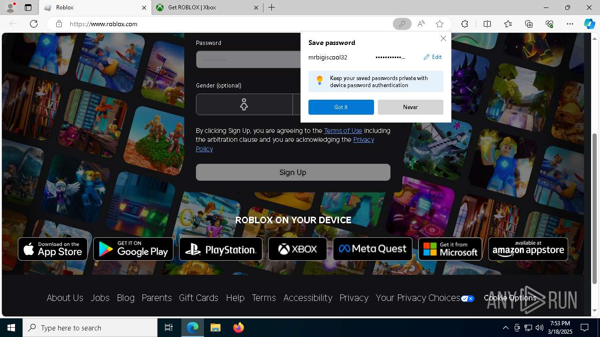This screenshot has height=337, width=600.
Task: Launch the Copilot sidebar icon
Action: [x=589, y=24]
